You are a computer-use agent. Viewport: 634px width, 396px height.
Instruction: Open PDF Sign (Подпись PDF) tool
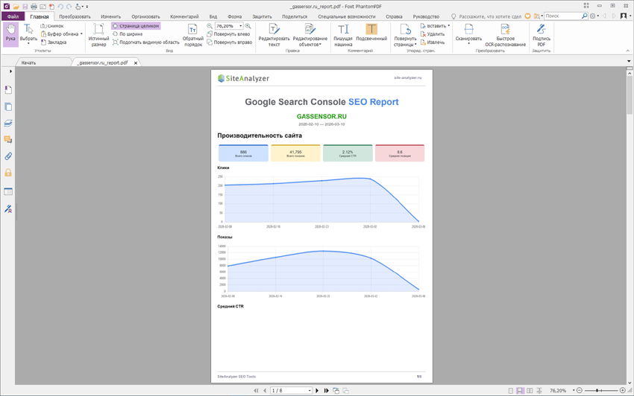(x=541, y=34)
